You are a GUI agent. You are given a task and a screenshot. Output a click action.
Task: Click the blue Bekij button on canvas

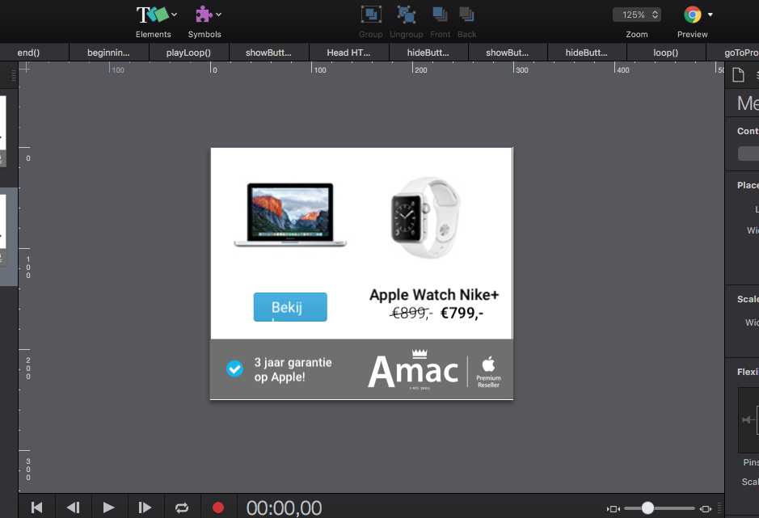pos(290,307)
